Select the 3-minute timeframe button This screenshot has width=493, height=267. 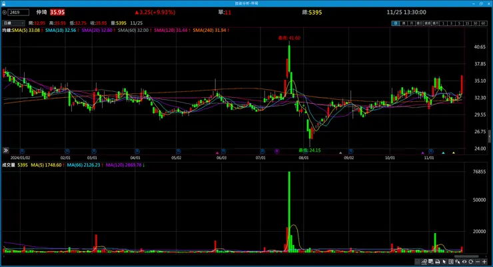tap(451, 23)
